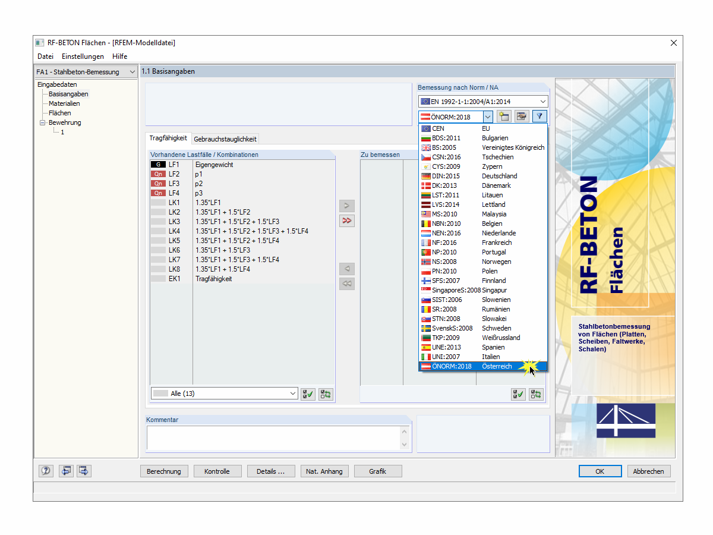Click select-all checkmark icon under existing load cases

pyautogui.click(x=308, y=394)
